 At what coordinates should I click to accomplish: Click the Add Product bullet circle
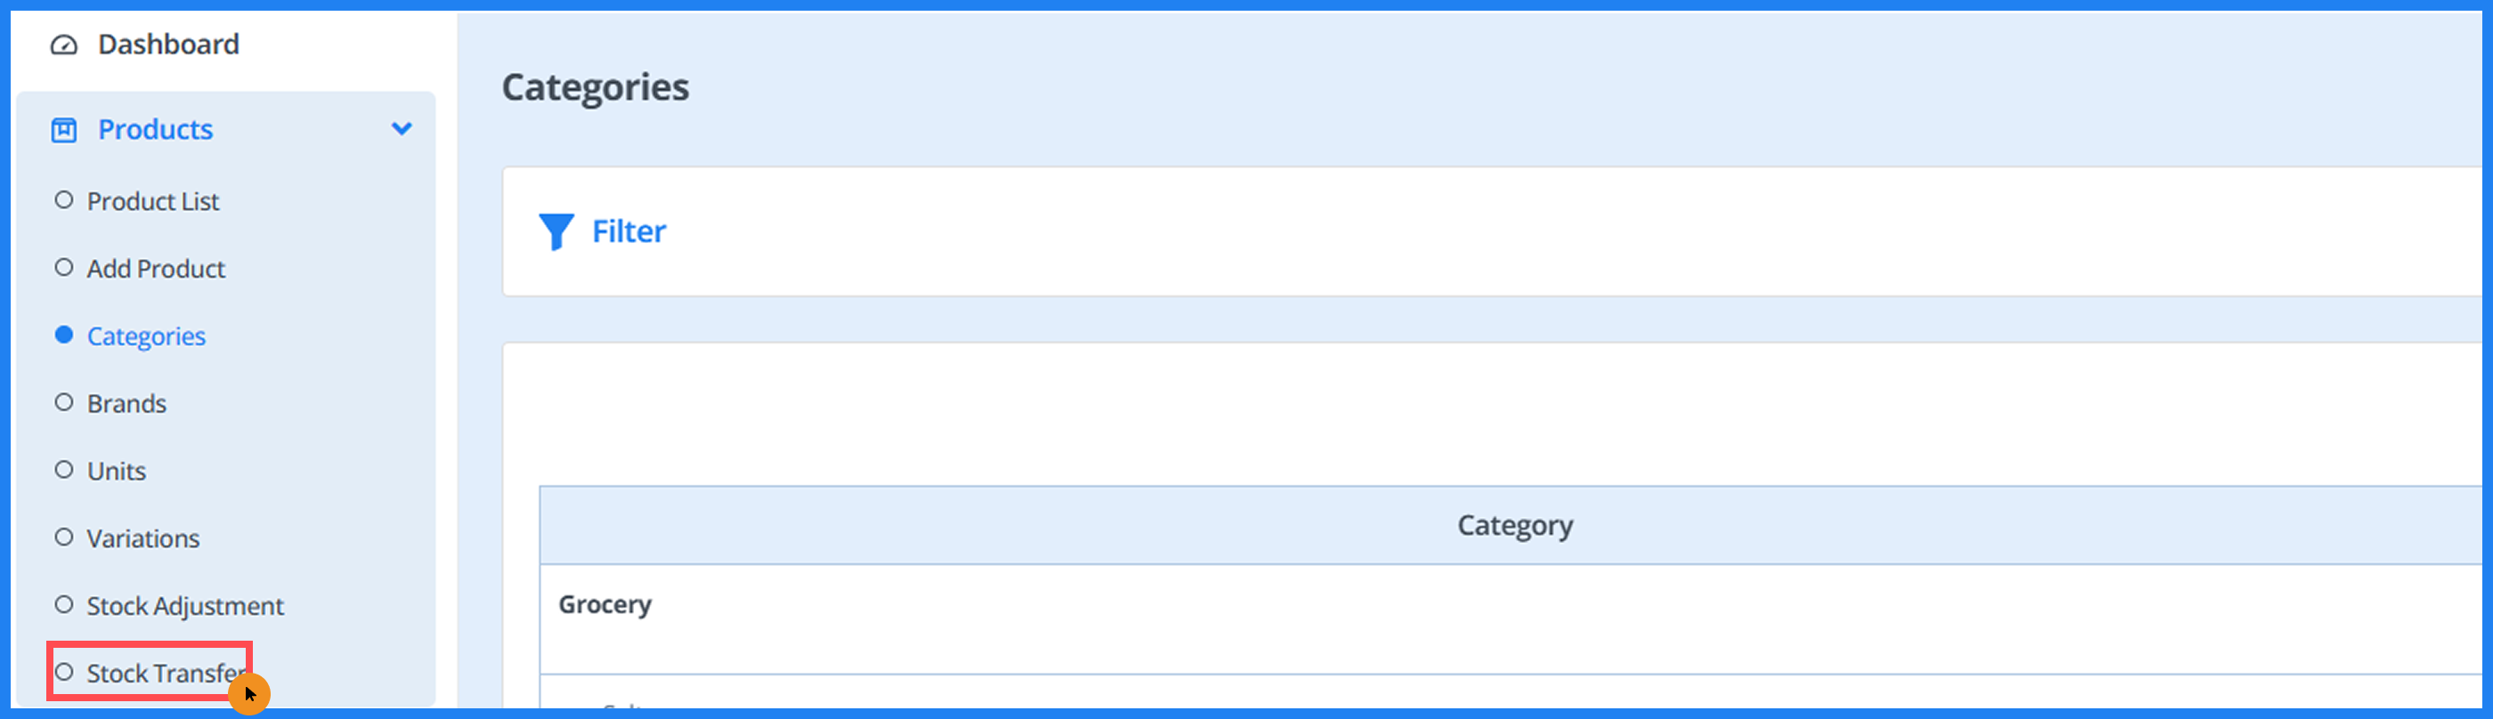(x=64, y=267)
